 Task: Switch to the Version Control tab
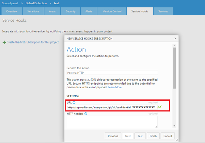pyautogui.click(x=113, y=11)
